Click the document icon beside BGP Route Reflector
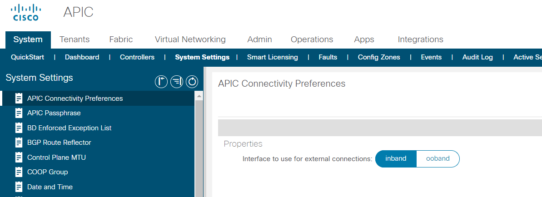The image size is (542, 197). pos(19,143)
